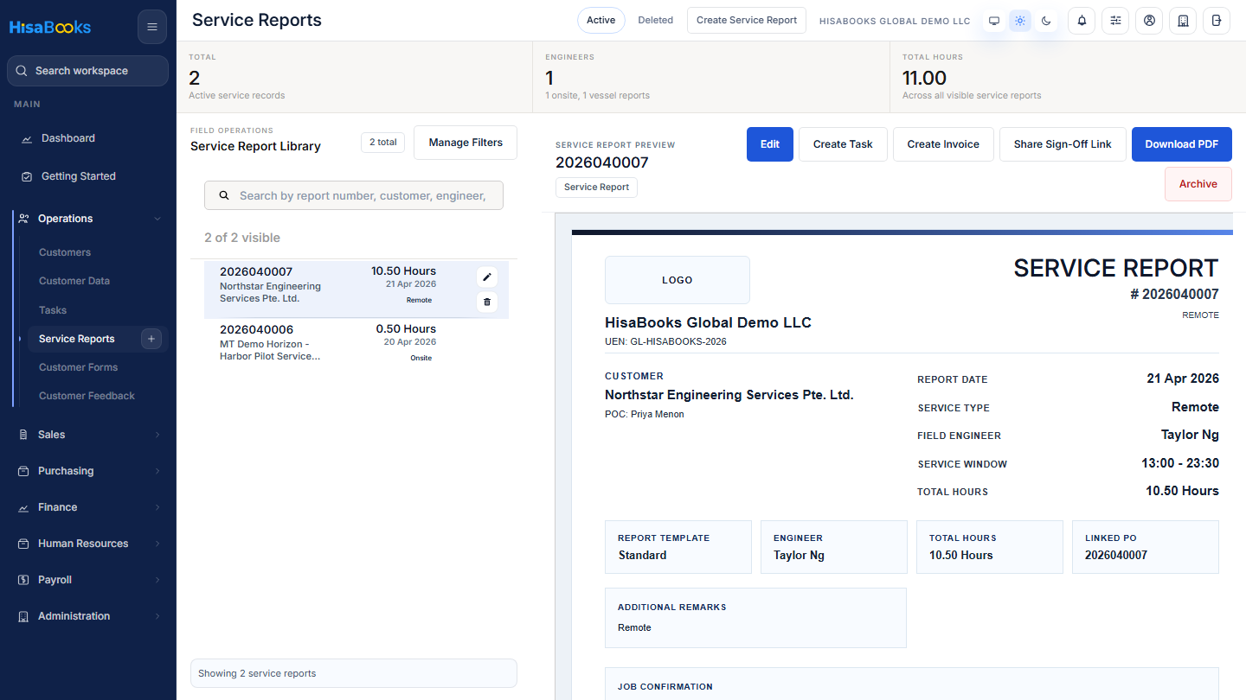This screenshot has width=1246, height=700.
Task: Open Customer Forms menu item
Action: tap(78, 367)
